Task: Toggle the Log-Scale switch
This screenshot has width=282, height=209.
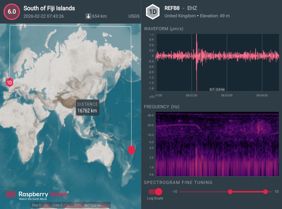Action: 155,192
